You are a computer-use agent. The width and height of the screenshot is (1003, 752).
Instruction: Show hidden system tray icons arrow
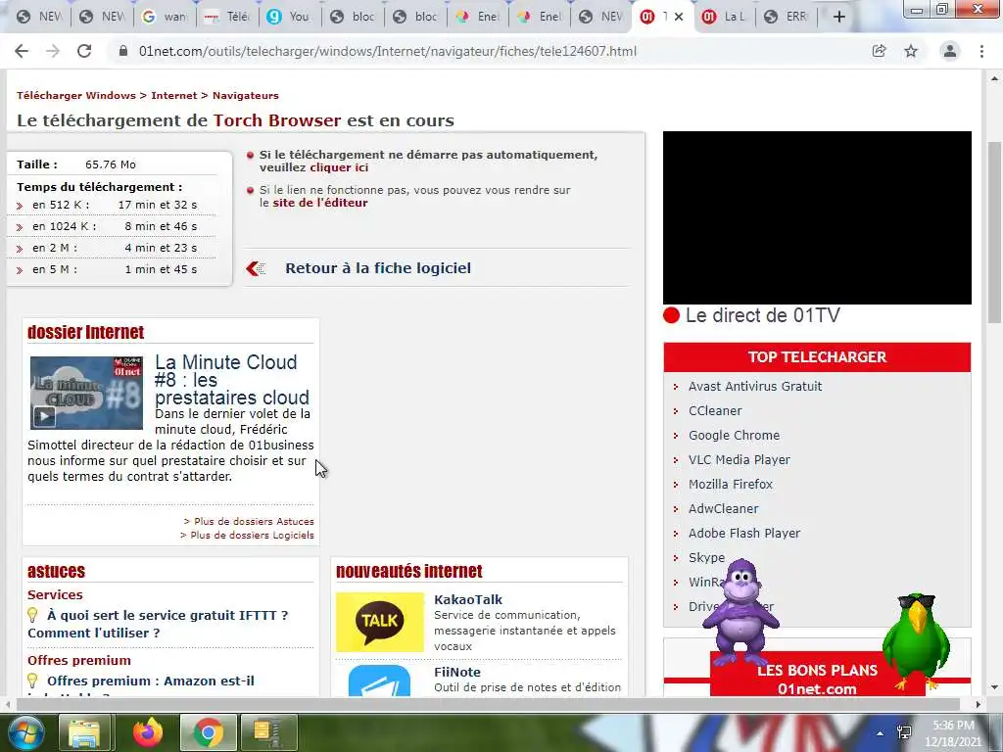tap(881, 732)
